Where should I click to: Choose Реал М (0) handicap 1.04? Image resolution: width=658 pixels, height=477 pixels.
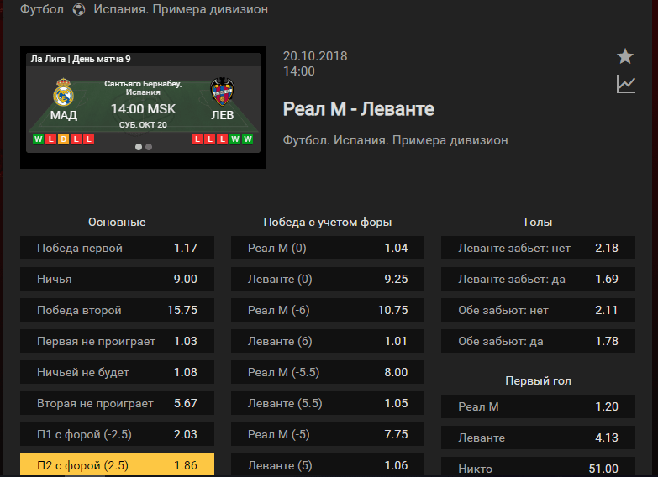(328, 248)
